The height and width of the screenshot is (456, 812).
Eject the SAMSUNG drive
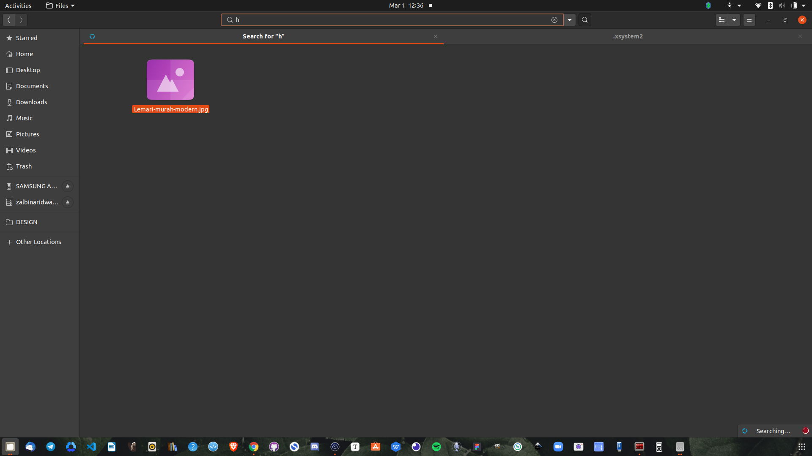pos(68,186)
